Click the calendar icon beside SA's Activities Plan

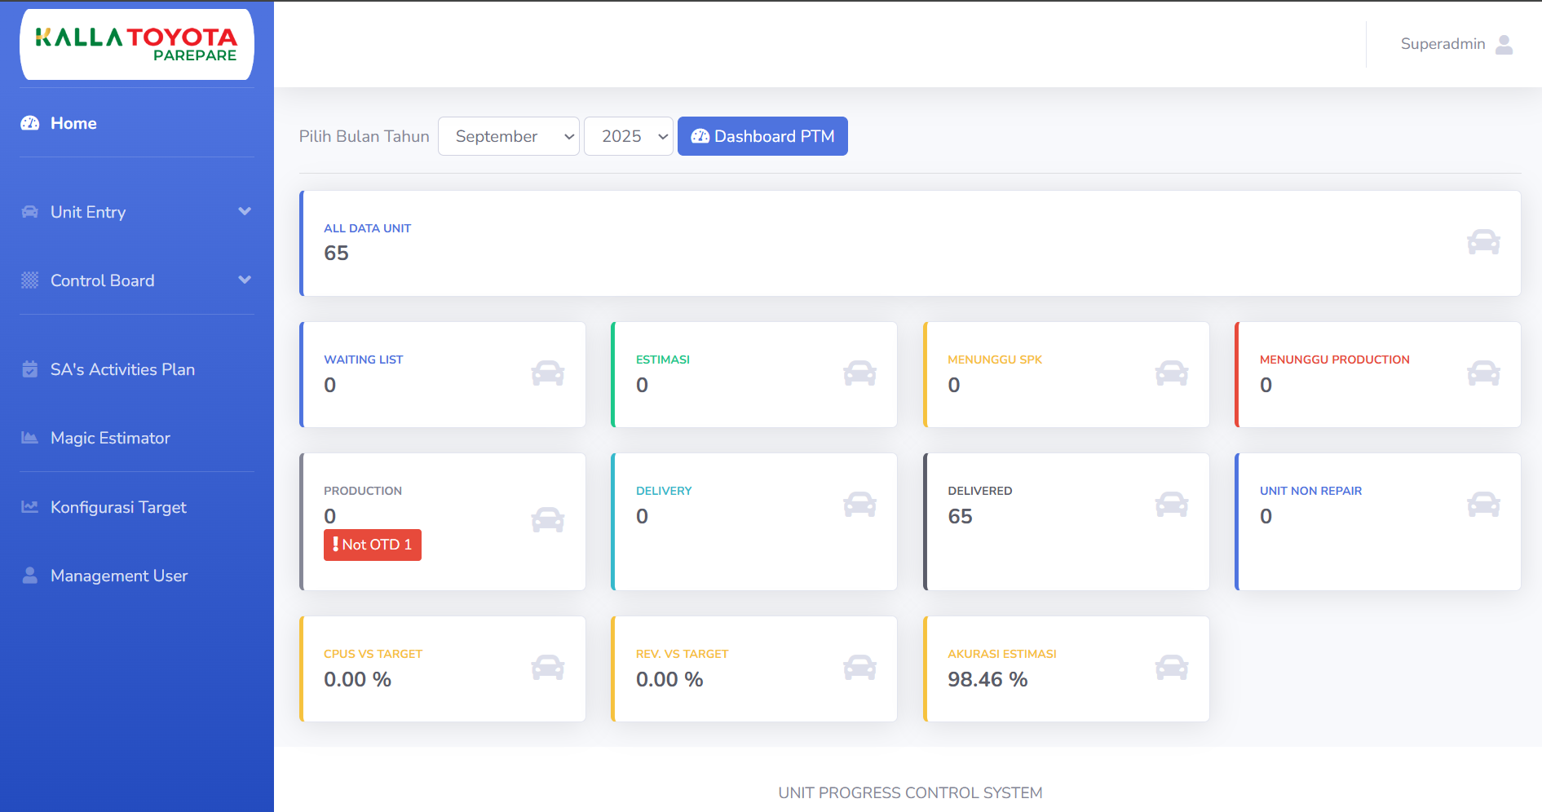(x=30, y=369)
